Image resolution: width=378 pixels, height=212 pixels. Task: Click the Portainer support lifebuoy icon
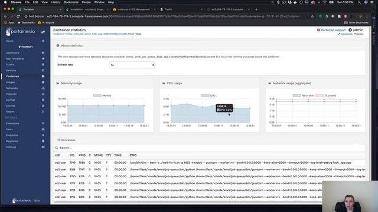(x=318, y=30)
